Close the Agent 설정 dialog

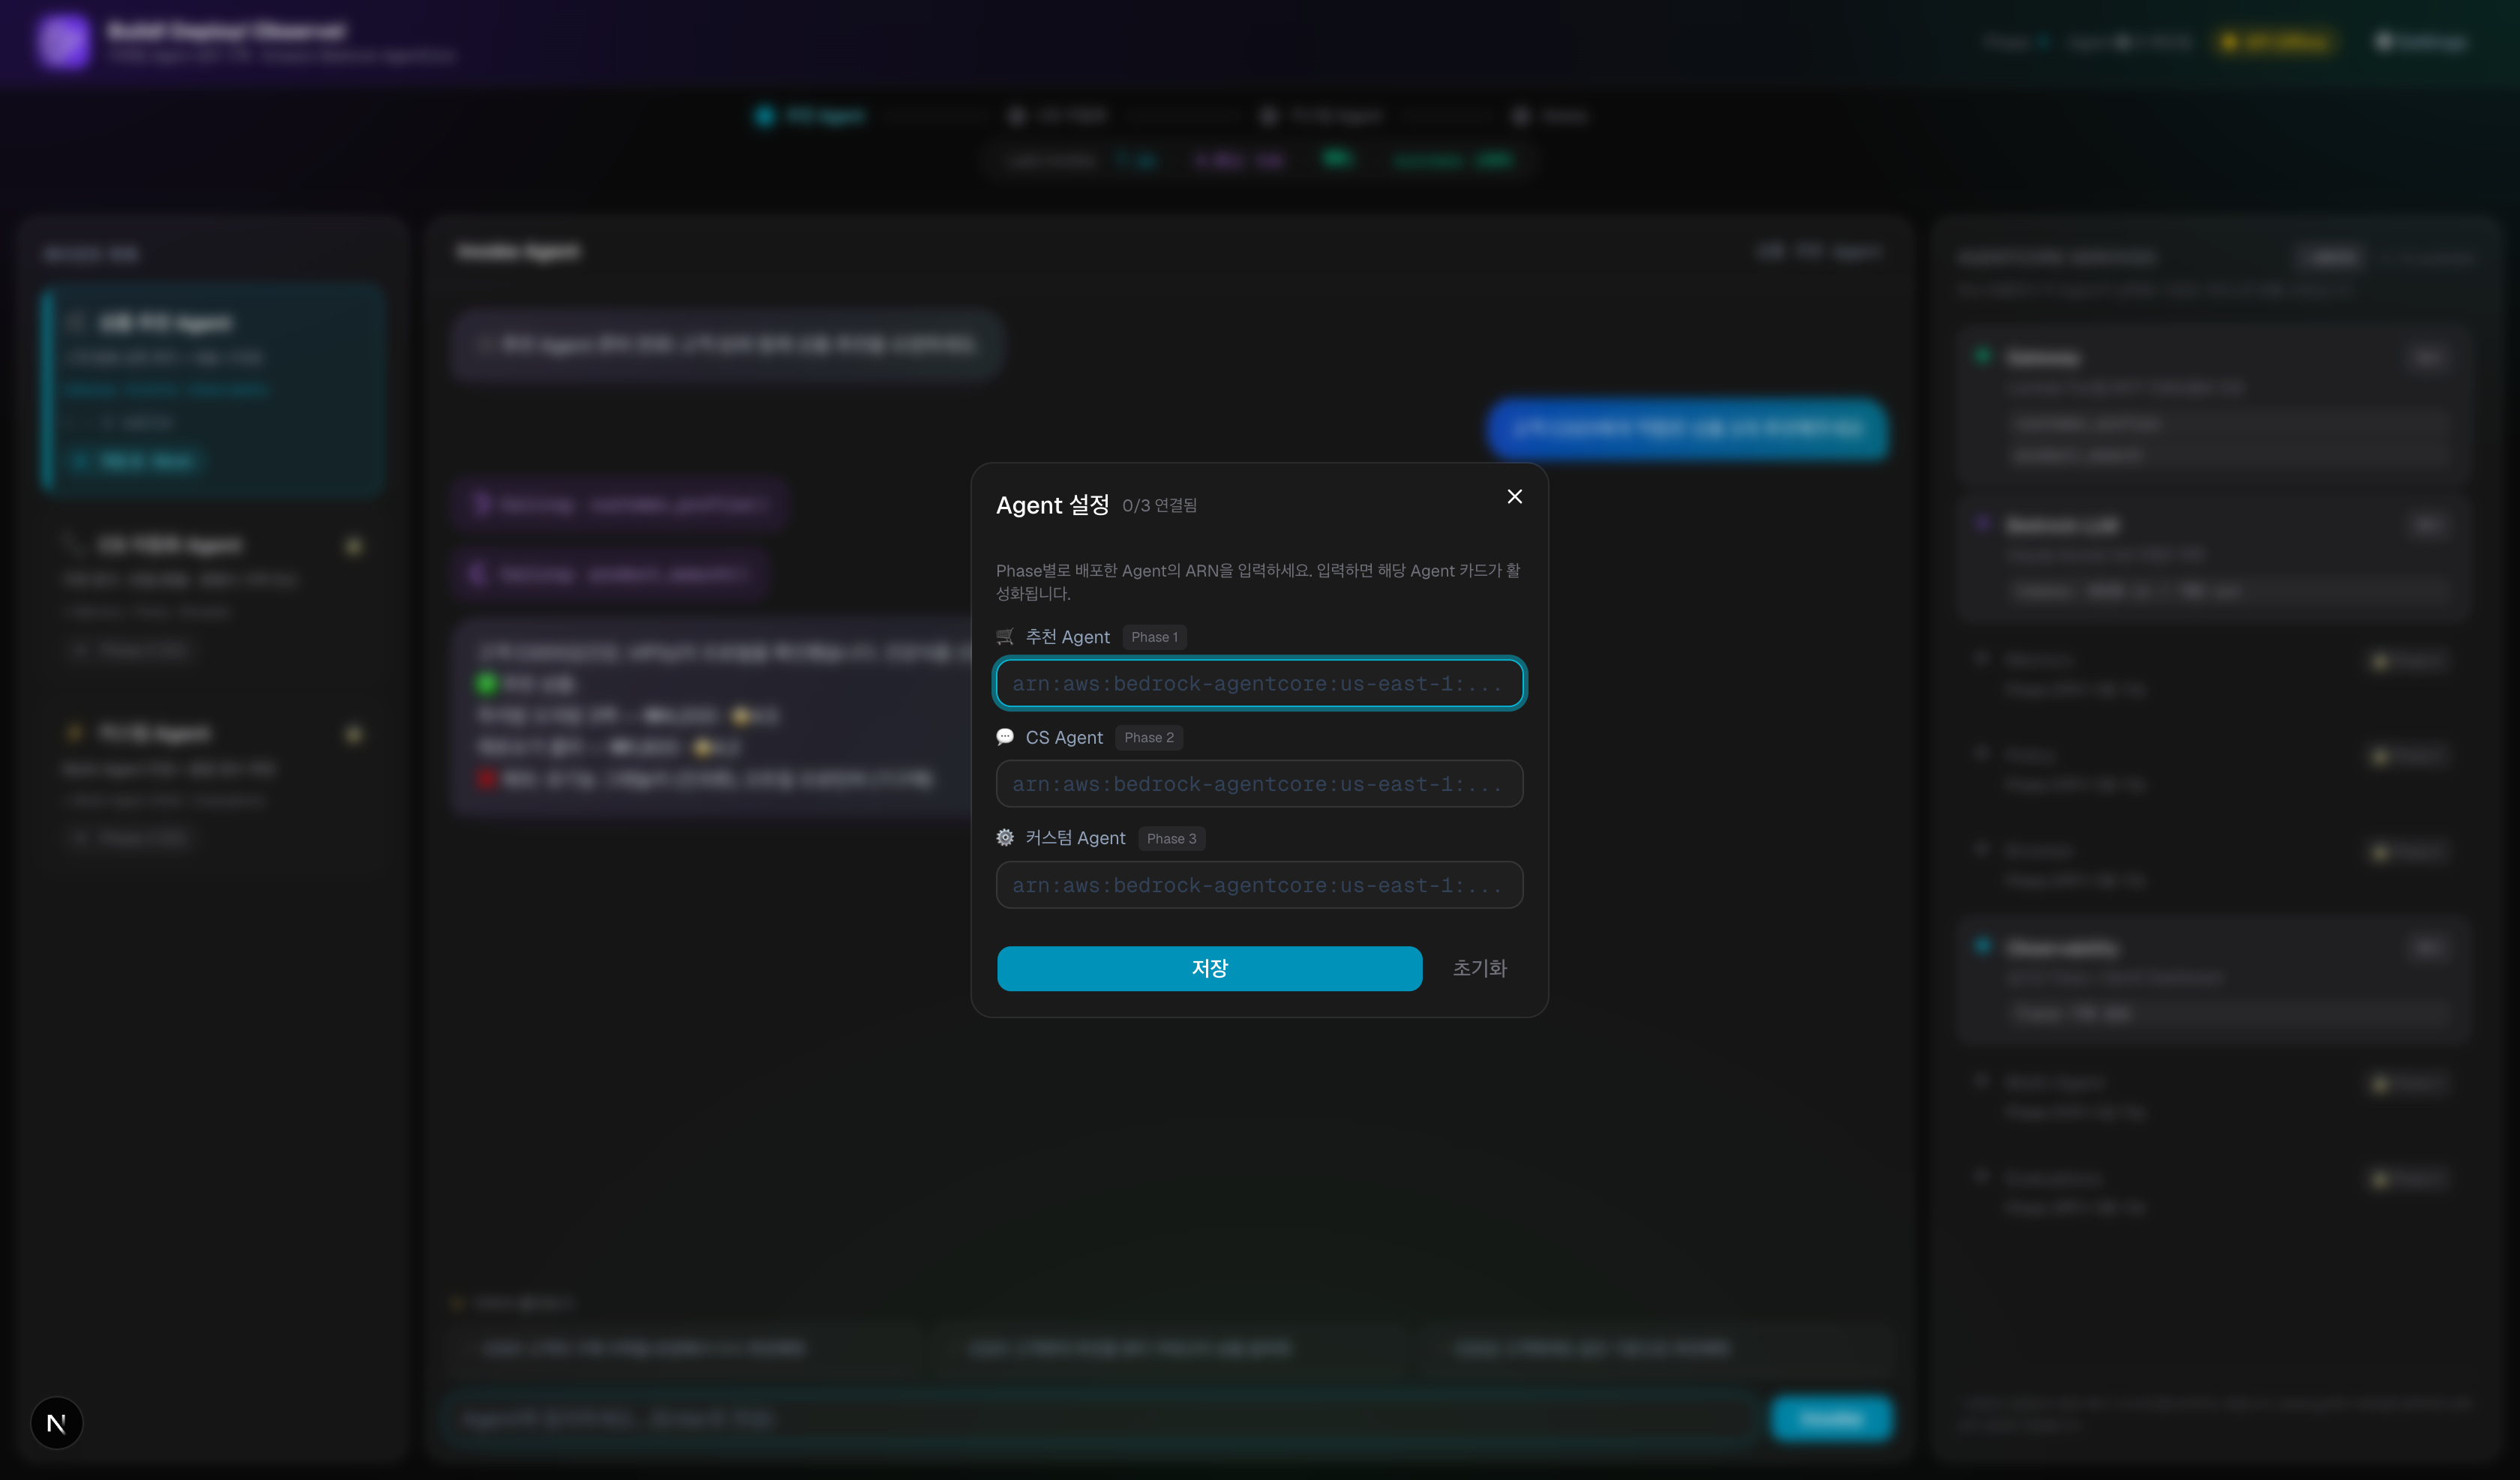(1514, 497)
